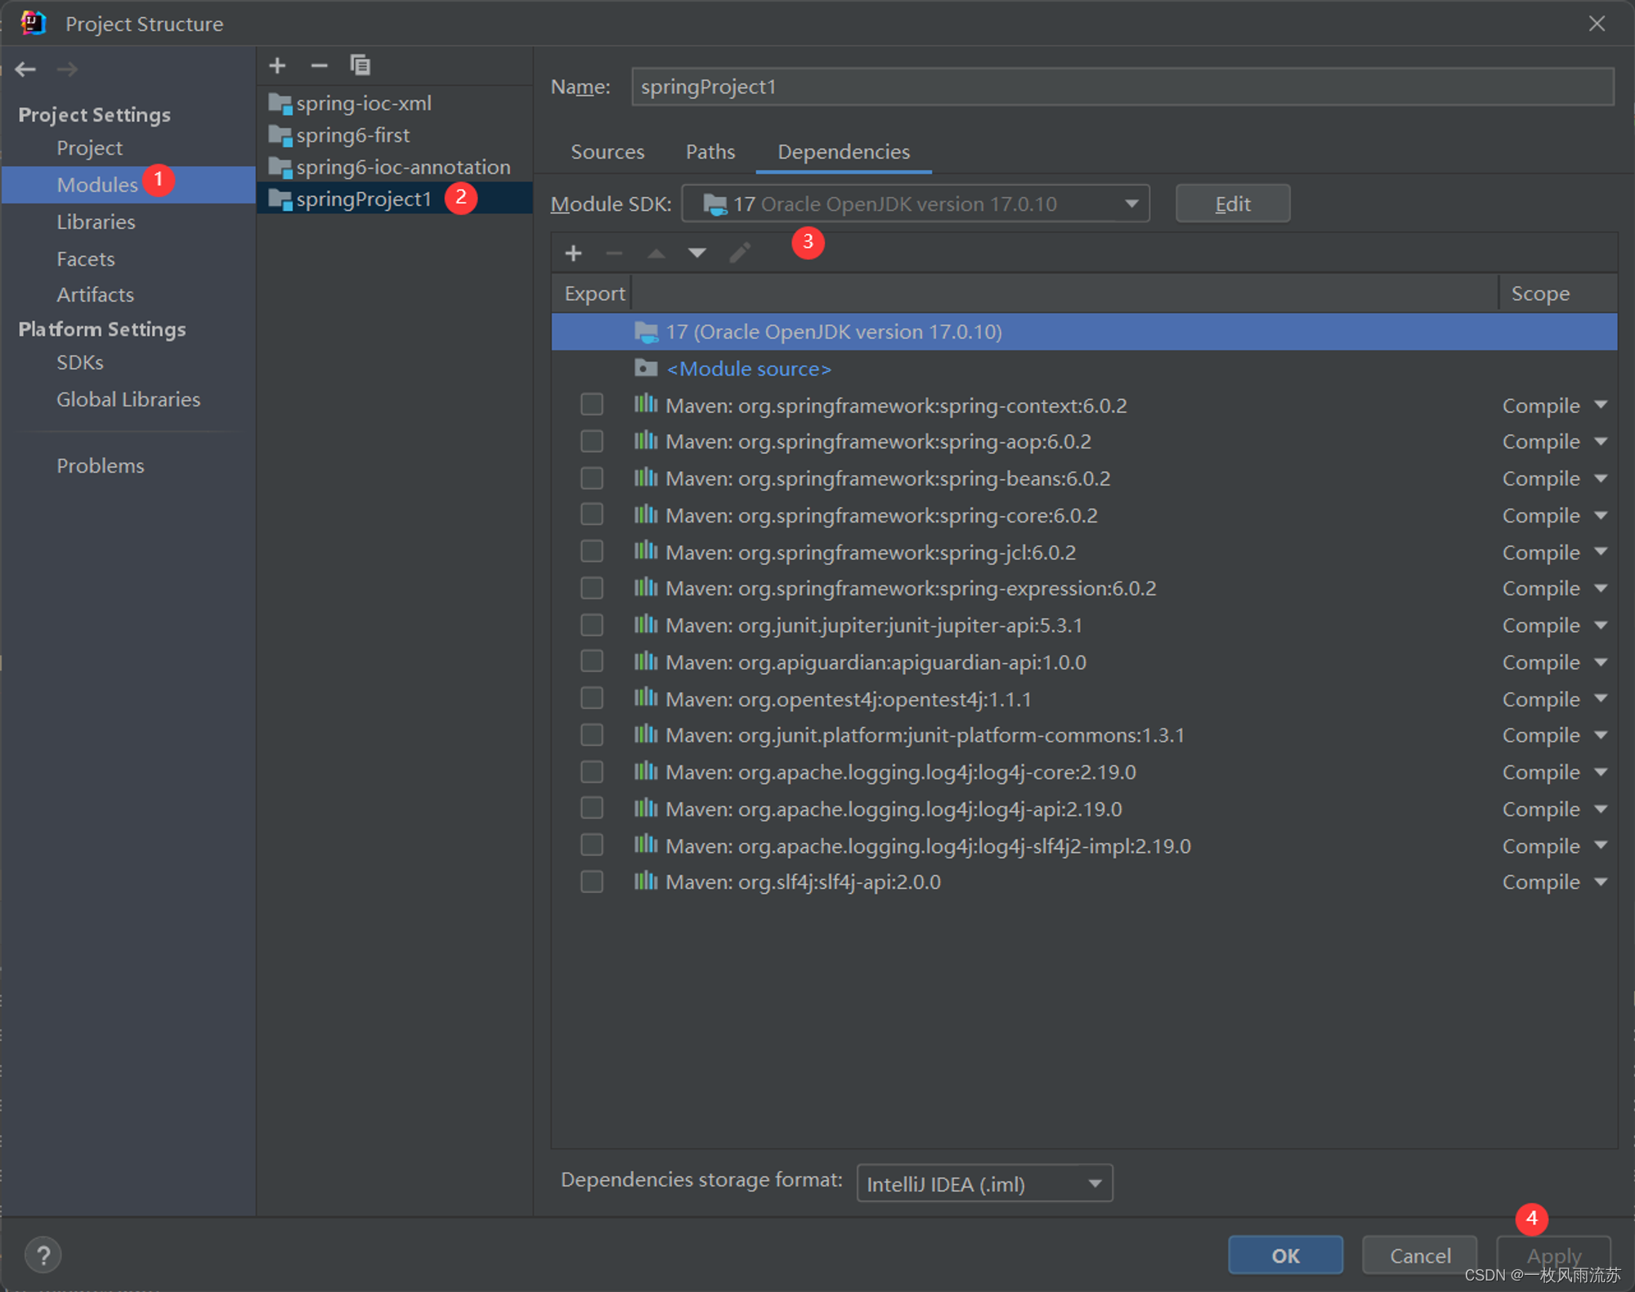Image resolution: width=1635 pixels, height=1292 pixels.
Task: Click the add module plus icon
Action: pyautogui.click(x=277, y=65)
